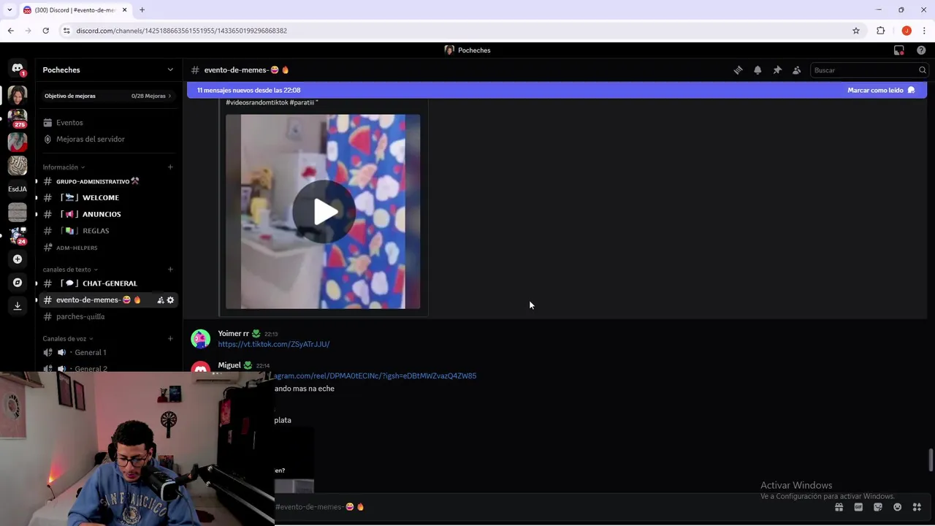Click Marcar como leído button
Image resolution: width=935 pixels, height=526 pixels.
pos(881,91)
